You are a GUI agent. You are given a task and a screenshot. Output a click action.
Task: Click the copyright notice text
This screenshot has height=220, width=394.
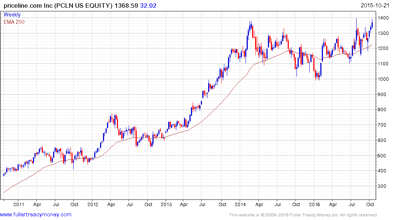pyautogui.click(x=303, y=215)
